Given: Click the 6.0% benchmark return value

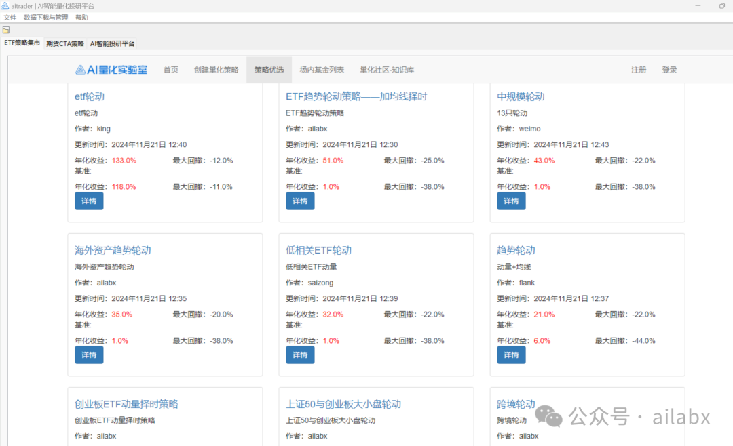Looking at the screenshot, I should pyautogui.click(x=542, y=341).
